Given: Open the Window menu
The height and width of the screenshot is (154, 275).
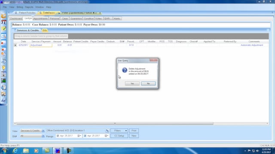Looking at the screenshot, I should [40, 7].
